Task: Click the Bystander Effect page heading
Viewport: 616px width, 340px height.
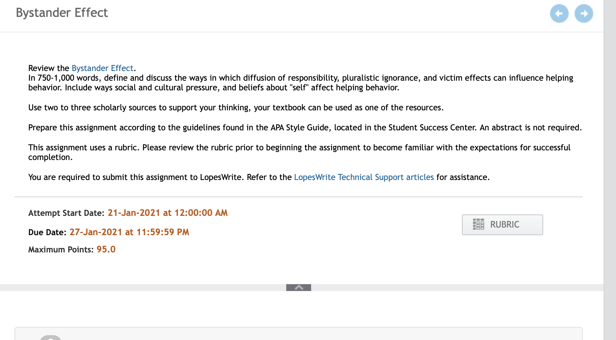Action: click(x=62, y=13)
